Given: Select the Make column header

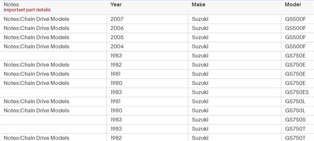Looking at the screenshot, I should point(198,5).
